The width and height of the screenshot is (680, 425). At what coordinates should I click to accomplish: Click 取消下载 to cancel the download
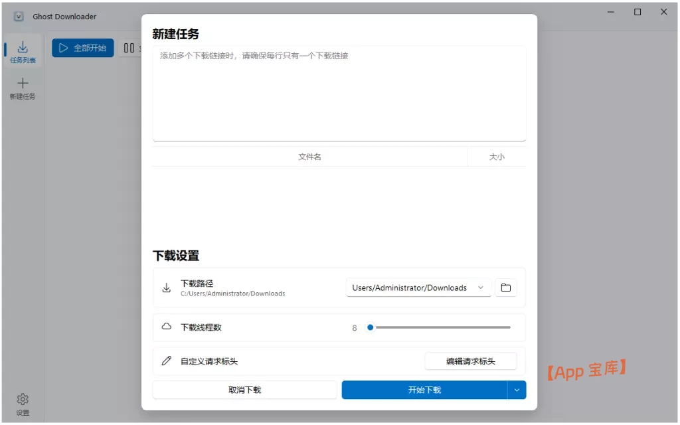click(244, 390)
